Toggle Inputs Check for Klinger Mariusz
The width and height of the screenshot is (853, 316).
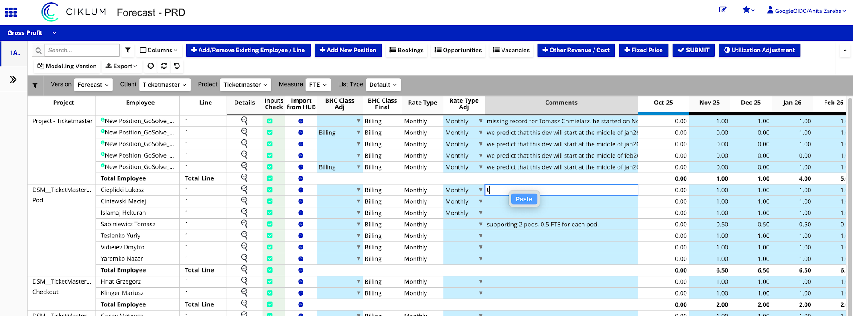[x=270, y=293]
